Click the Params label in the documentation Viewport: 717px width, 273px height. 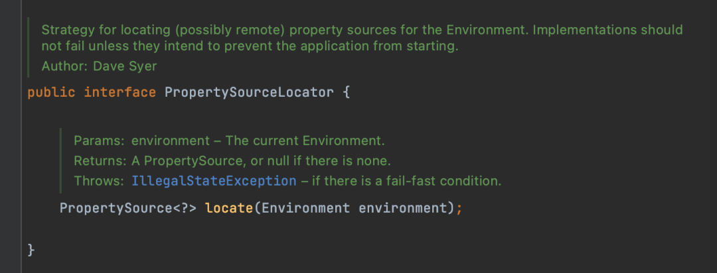(99, 140)
